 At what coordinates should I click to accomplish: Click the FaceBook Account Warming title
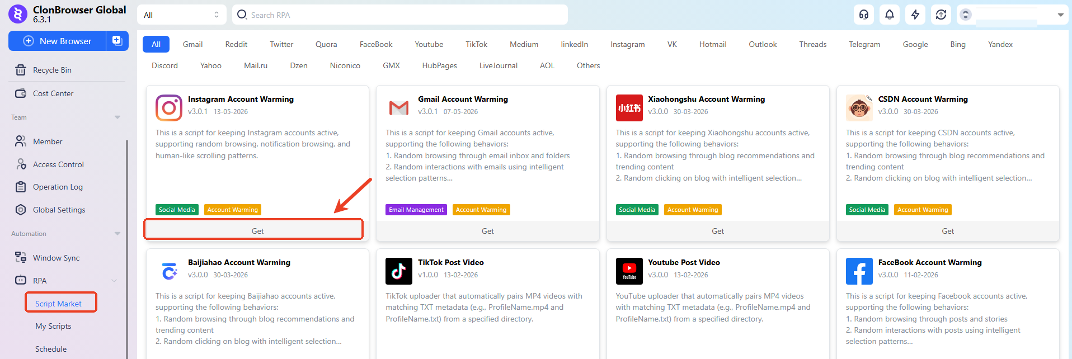[x=930, y=262]
